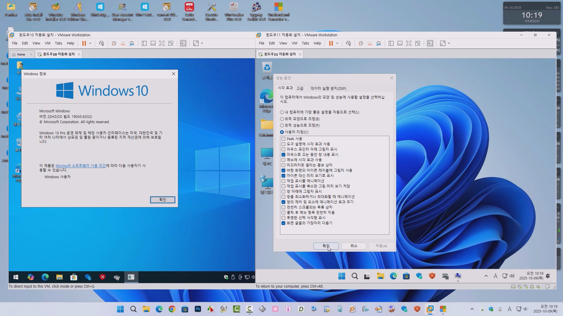Click the send Ctrl+Alt+Del icon in the Windows 10 VMware toolbar
563x316 pixels.
pos(101,43)
